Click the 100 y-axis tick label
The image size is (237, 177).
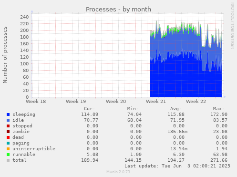pos(24,64)
